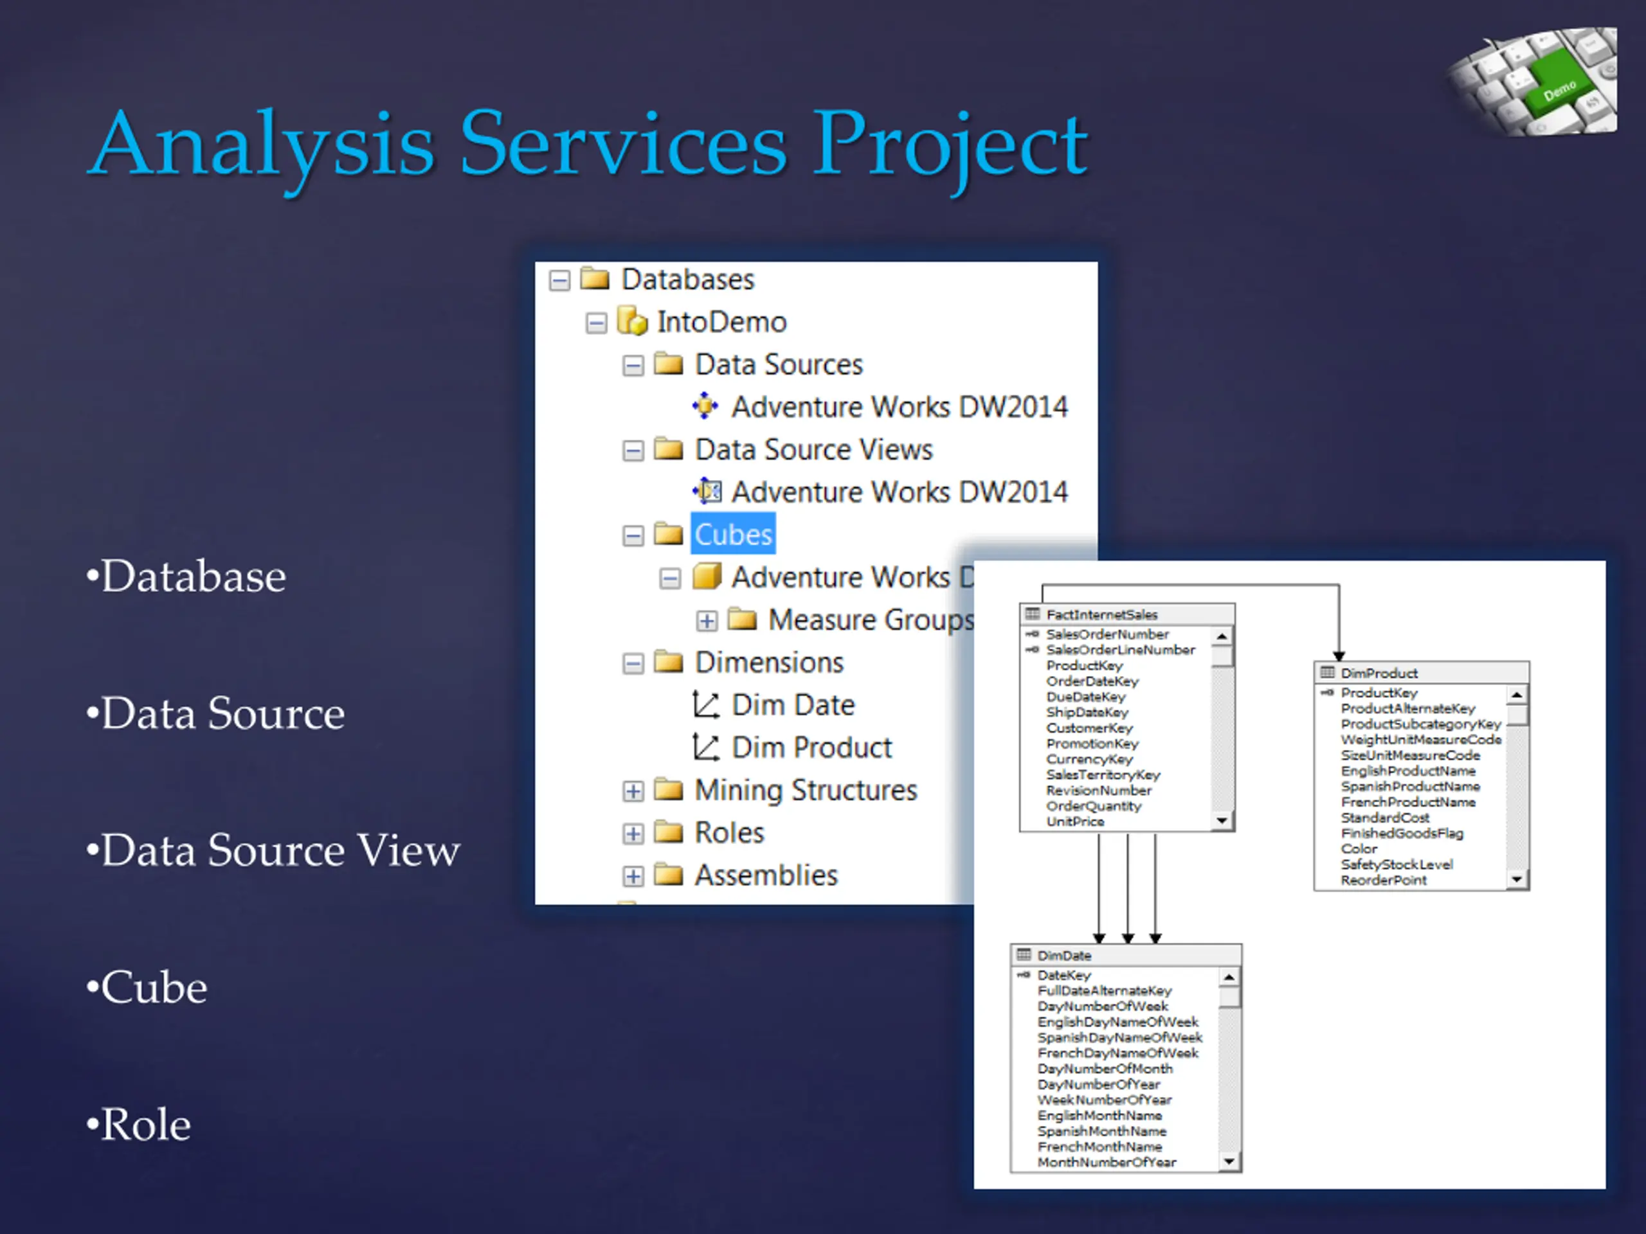Click the down arrow of DimProduct scrollbar
1646x1234 pixels.
coord(1517,879)
